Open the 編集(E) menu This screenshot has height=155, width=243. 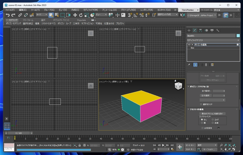[x=22, y=10]
